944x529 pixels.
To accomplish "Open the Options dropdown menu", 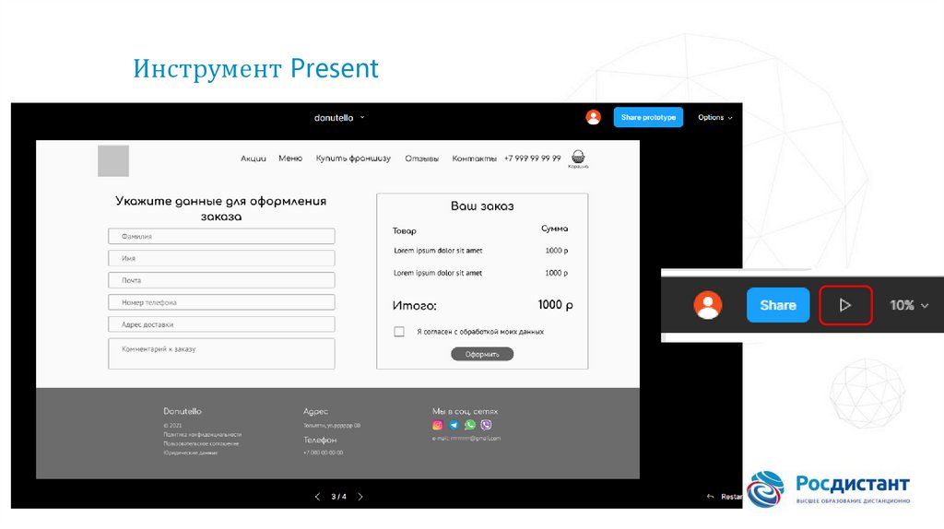I will tap(715, 118).
